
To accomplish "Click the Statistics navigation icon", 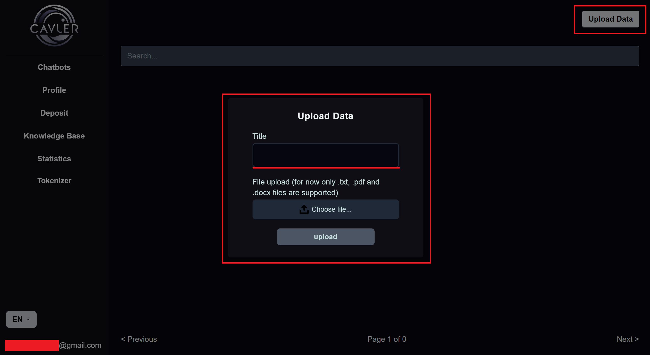I will pos(54,159).
